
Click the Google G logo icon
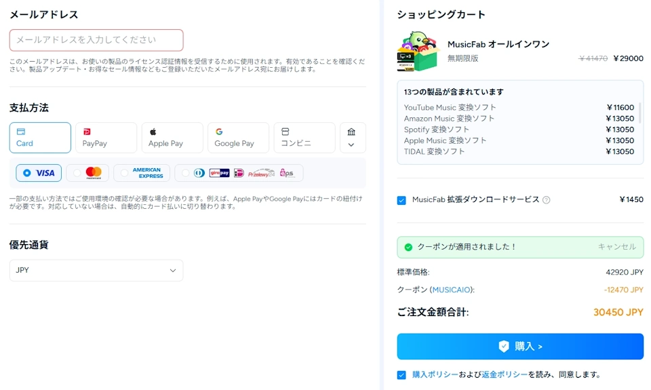219,132
